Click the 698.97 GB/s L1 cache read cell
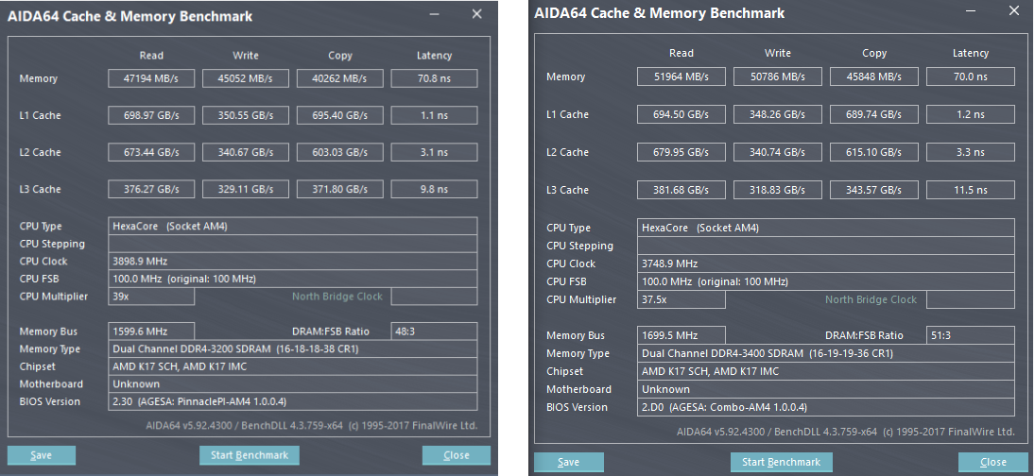The height and width of the screenshot is (476, 1035). [151, 115]
